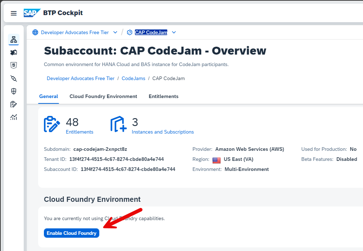Viewport: 363px width, 251px height.
Task: Click the Enable Cloud Foundry button
Action: 71,233
